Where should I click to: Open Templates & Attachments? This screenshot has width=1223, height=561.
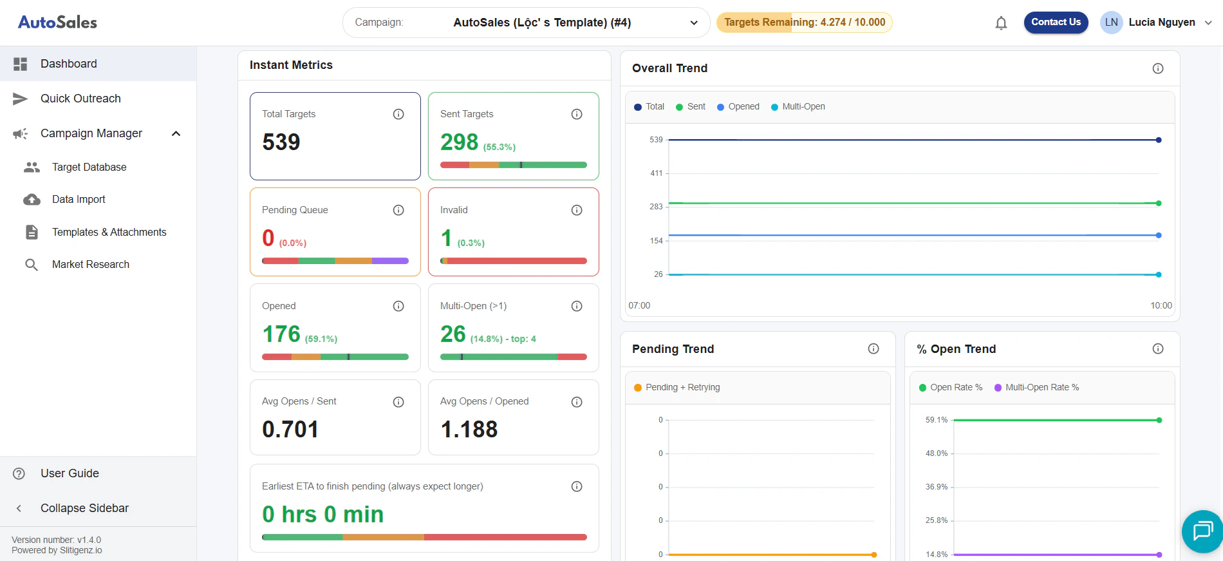pyautogui.click(x=98, y=232)
